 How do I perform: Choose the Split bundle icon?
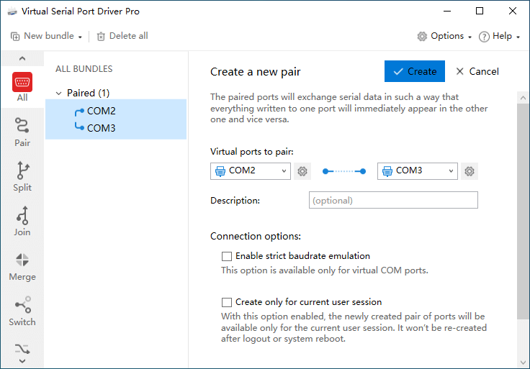click(22, 177)
